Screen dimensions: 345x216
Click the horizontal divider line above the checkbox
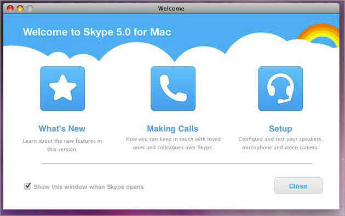177,164
